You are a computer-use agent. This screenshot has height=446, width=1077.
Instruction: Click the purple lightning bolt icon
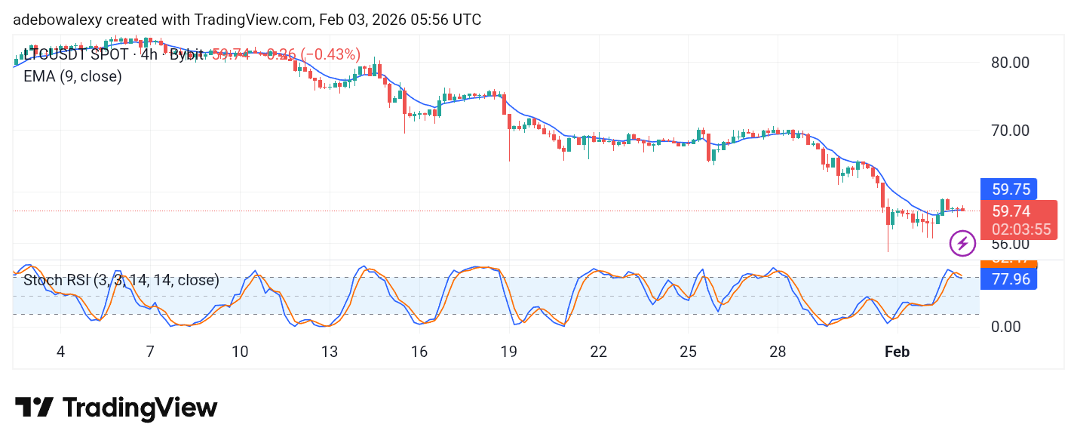pos(962,243)
